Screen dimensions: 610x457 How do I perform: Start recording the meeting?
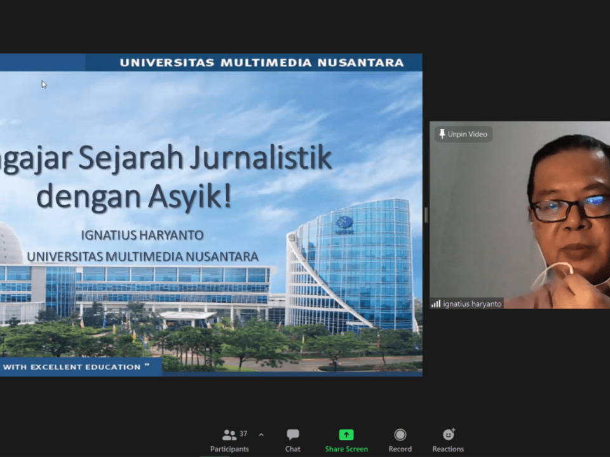click(400, 435)
